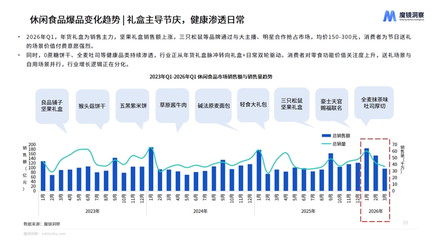Click the right axis value 30
Screen dimensions: 433x244
pyautogui.click(x=395, y=171)
